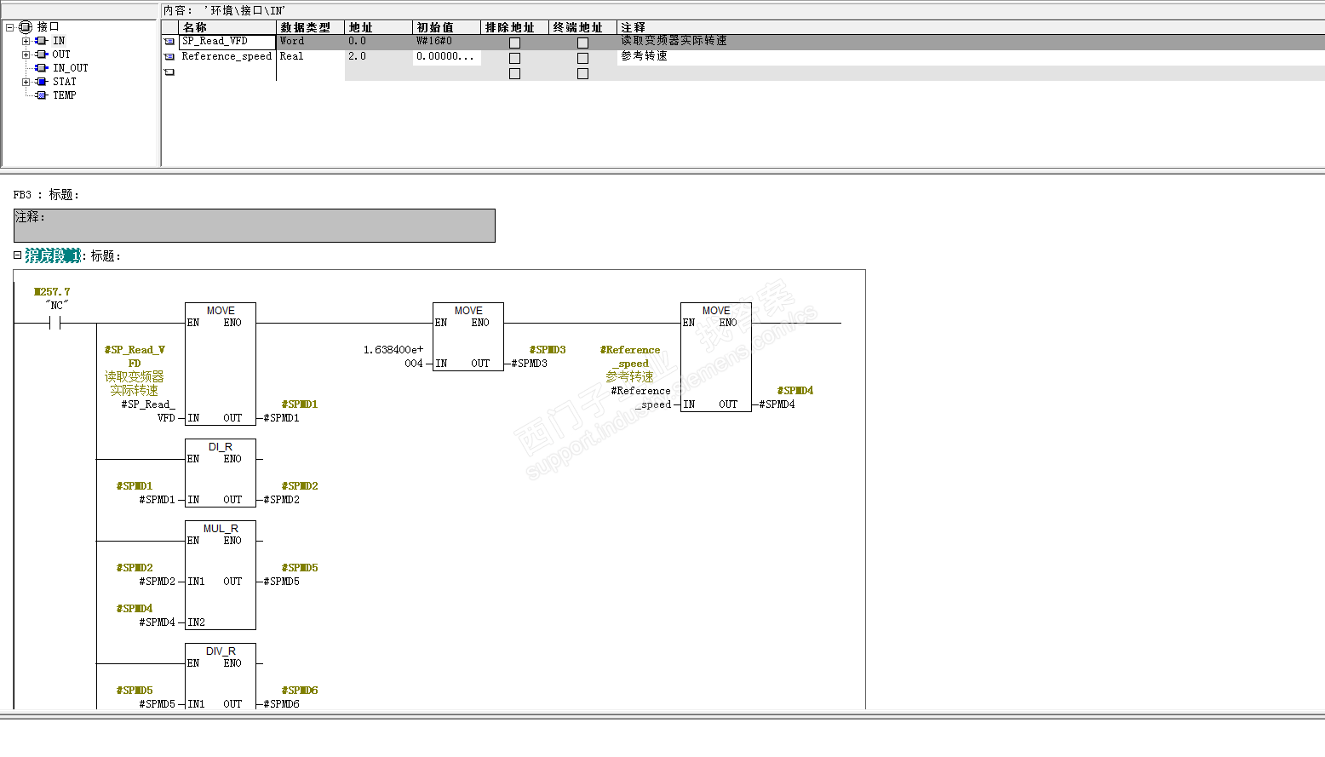Image resolution: width=1325 pixels, height=757 pixels.
Task: Click the OUT parameter folder icon
Action: click(x=41, y=54)
